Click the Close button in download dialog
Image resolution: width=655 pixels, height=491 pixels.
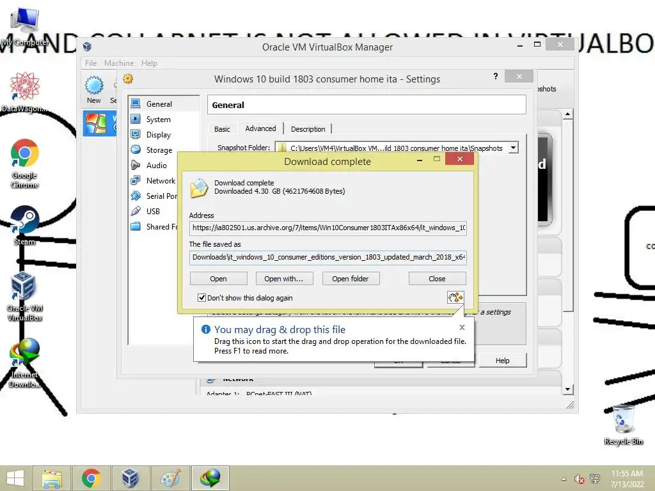coord(437,279)
